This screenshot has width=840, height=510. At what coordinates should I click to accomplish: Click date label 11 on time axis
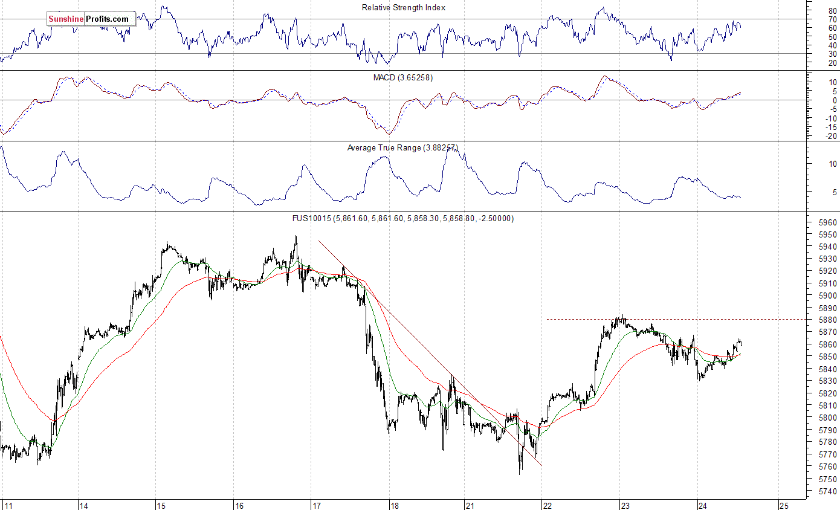tap(7, 505)
